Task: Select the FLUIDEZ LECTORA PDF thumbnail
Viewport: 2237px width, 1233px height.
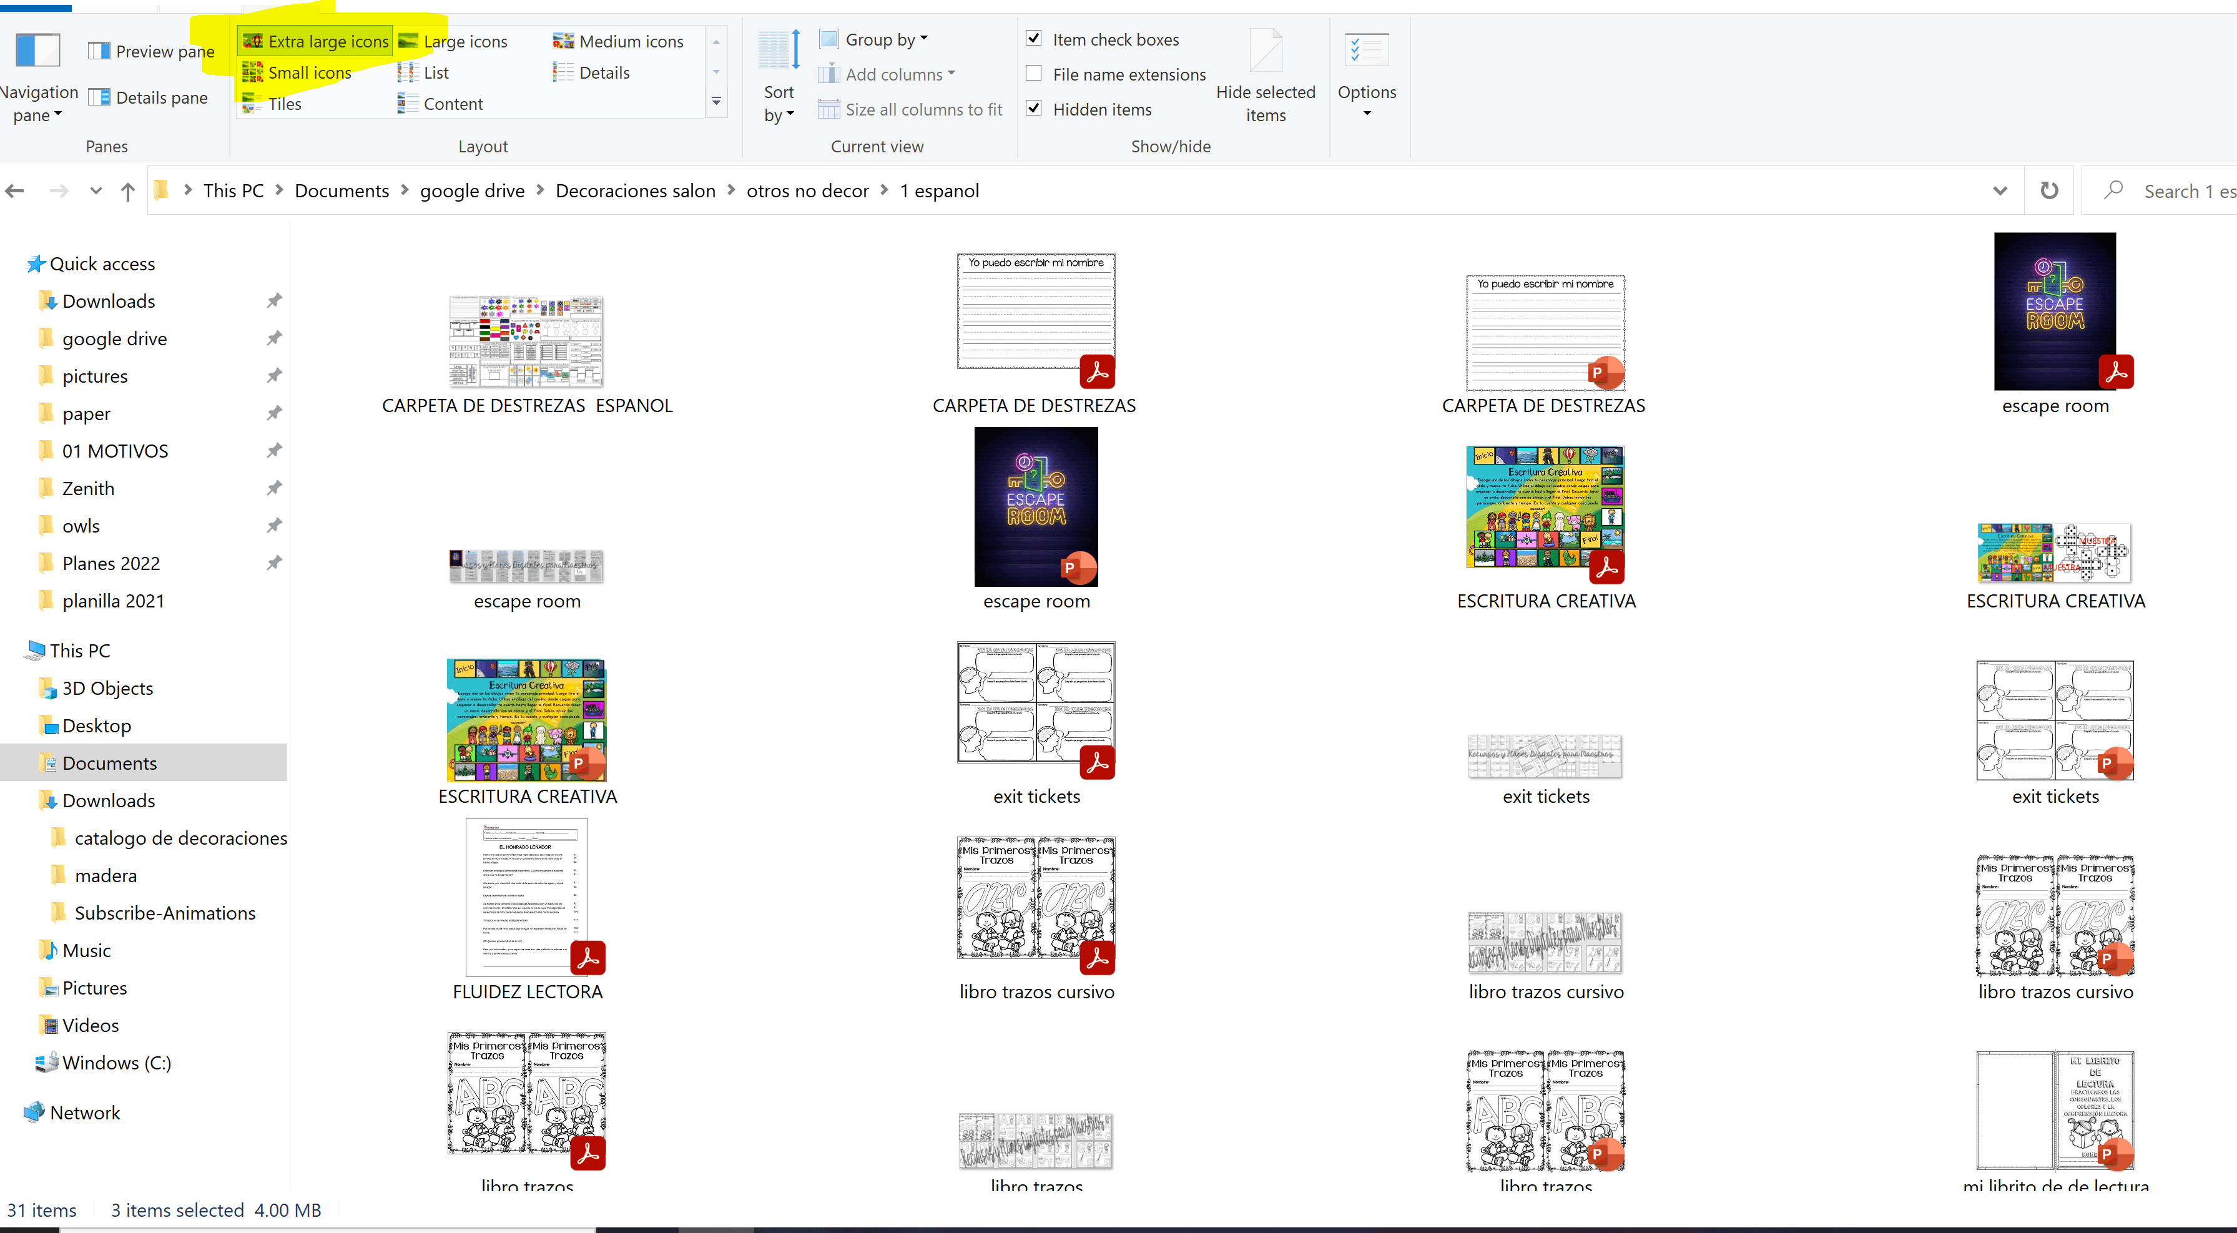Action: coord(526,897)
